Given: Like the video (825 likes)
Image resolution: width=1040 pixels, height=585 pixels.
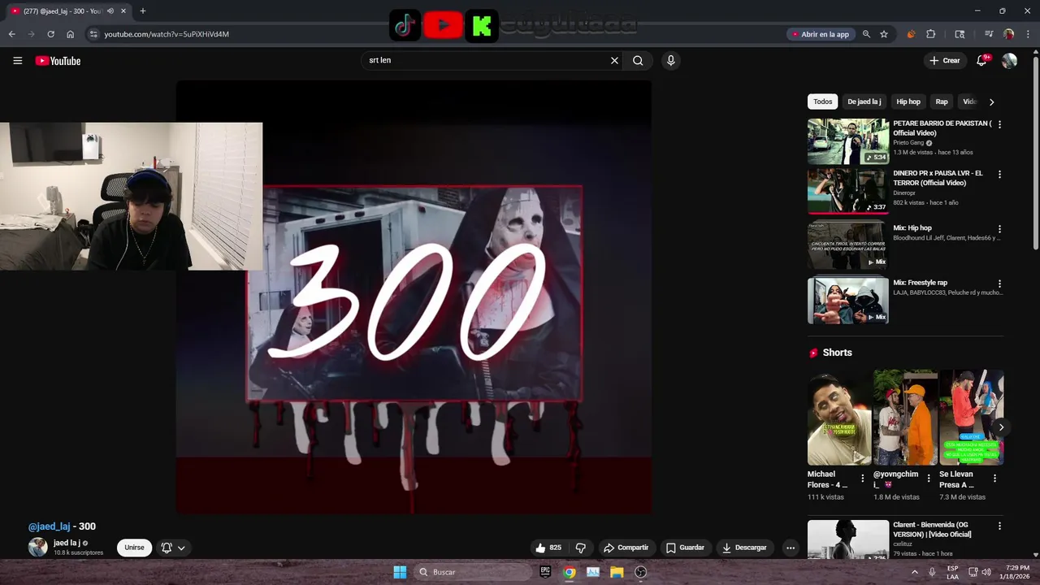Looking at the screenshot, I should click(548, 548).
